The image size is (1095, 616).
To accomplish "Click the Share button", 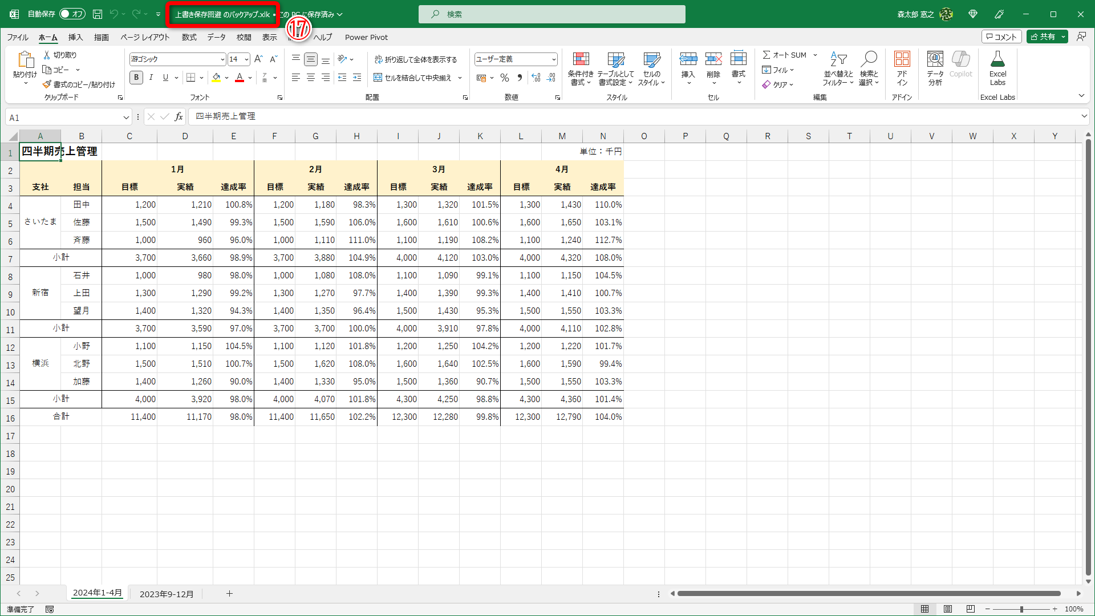I will (x=1043, y=37).
